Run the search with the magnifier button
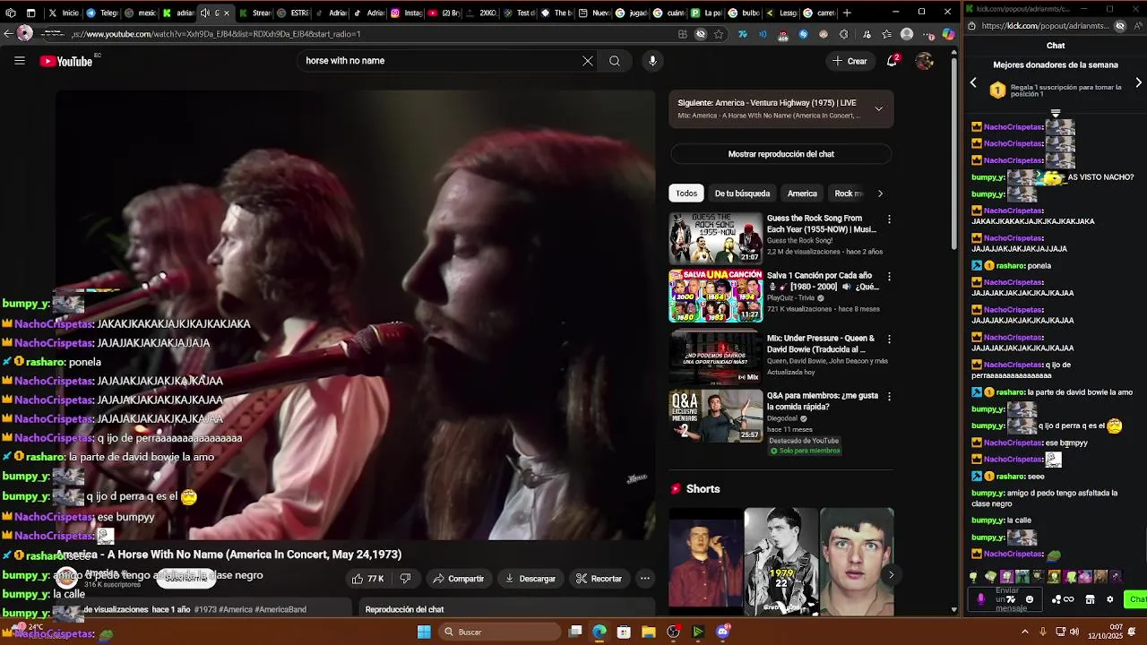 (615, 61)
